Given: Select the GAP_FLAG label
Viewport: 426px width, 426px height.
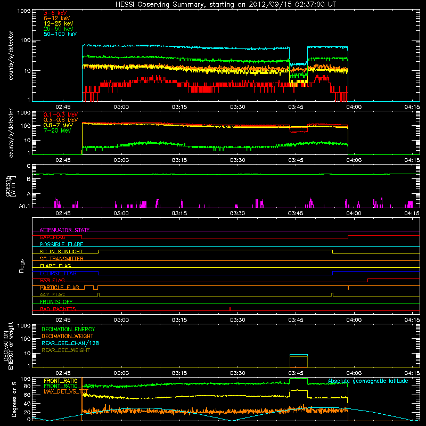Looking at the screenshot, I should pyautogui.click(x=52, y=237).
